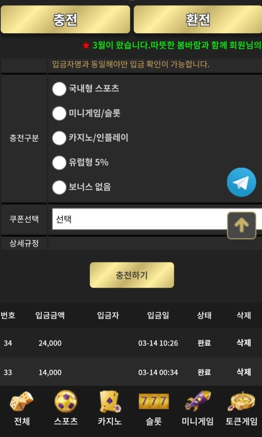Choose the 미니게임/슬롯 radio option
Viewport: 262px width, 437px height.
tap(58, 114)
